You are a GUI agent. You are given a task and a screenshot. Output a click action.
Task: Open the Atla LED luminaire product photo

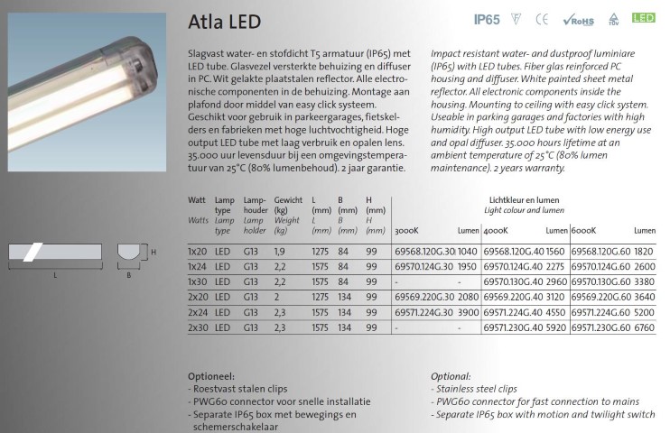pos(87,92)
